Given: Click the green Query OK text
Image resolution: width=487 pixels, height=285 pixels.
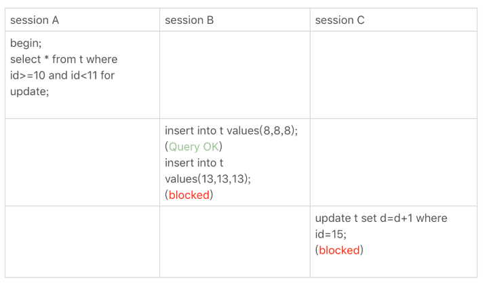Looking at the screenshot, I should coord(194,147).
